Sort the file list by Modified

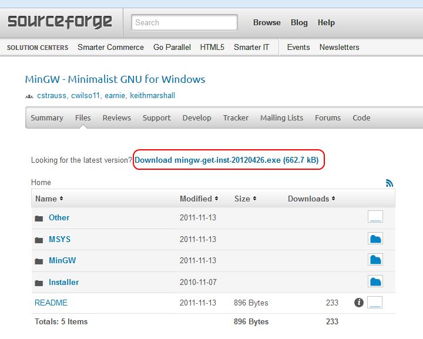(x=199, y=199)
